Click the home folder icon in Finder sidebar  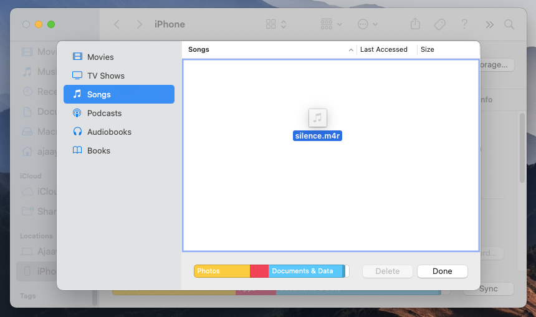pyautogui.click(x=27, y=151)
